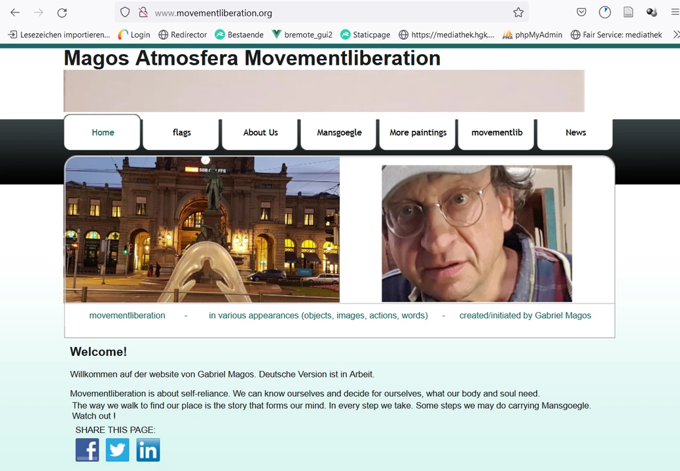Open More paintings page
Viewport: 680px width, 471px height.
tap(418, 132)
